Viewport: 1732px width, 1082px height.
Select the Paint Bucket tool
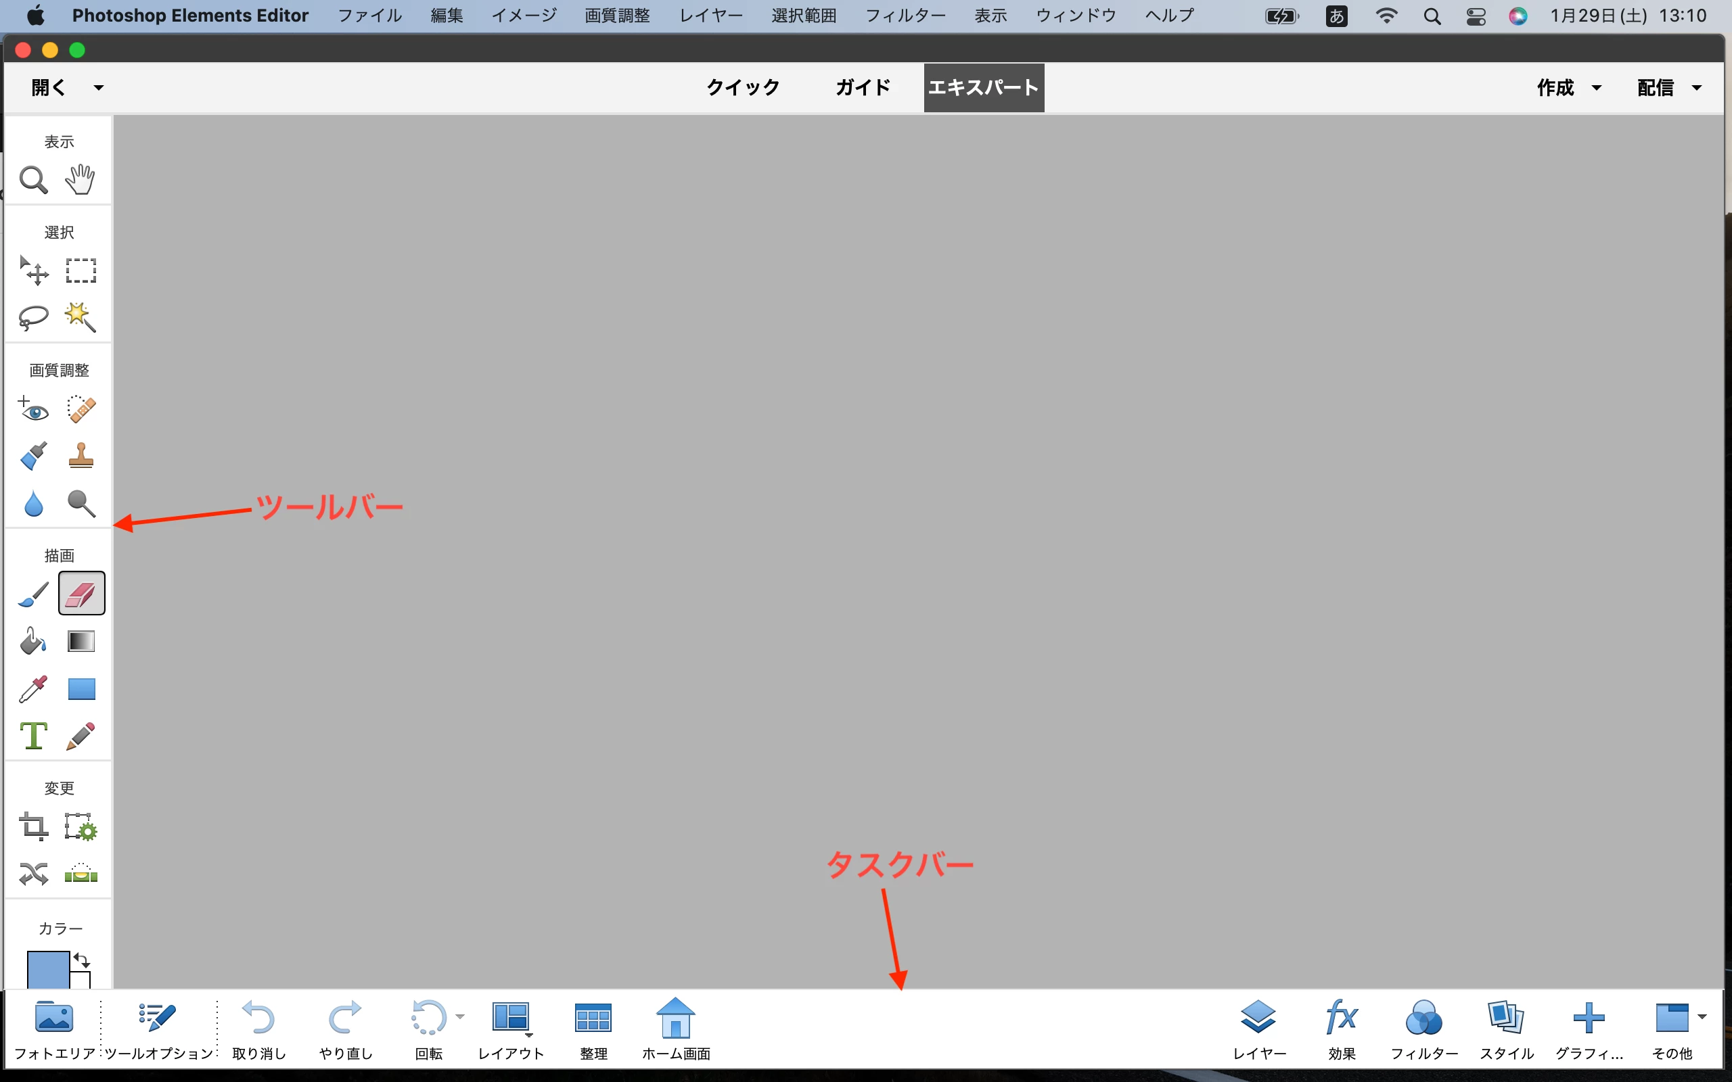pos(33,641)
